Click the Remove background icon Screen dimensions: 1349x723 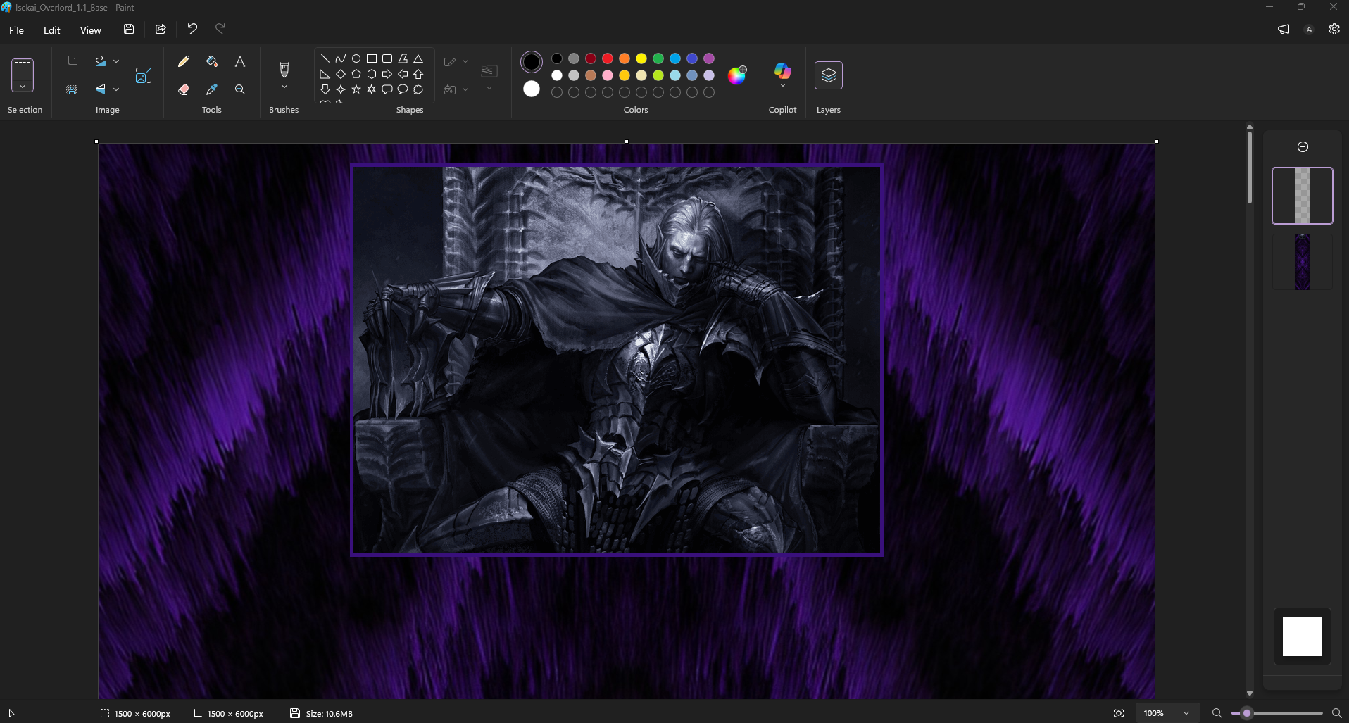(72, 89)
